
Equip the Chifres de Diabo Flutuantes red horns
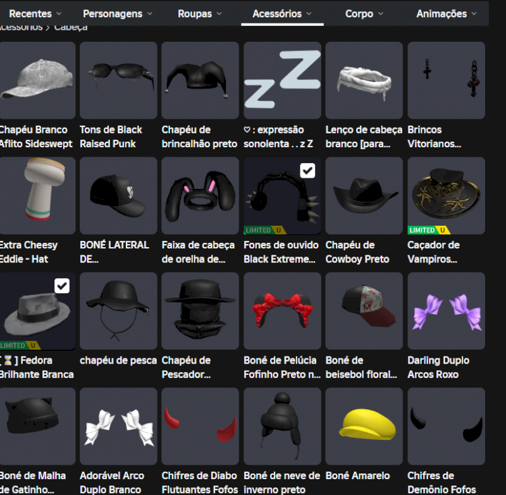tap(200, 426)
